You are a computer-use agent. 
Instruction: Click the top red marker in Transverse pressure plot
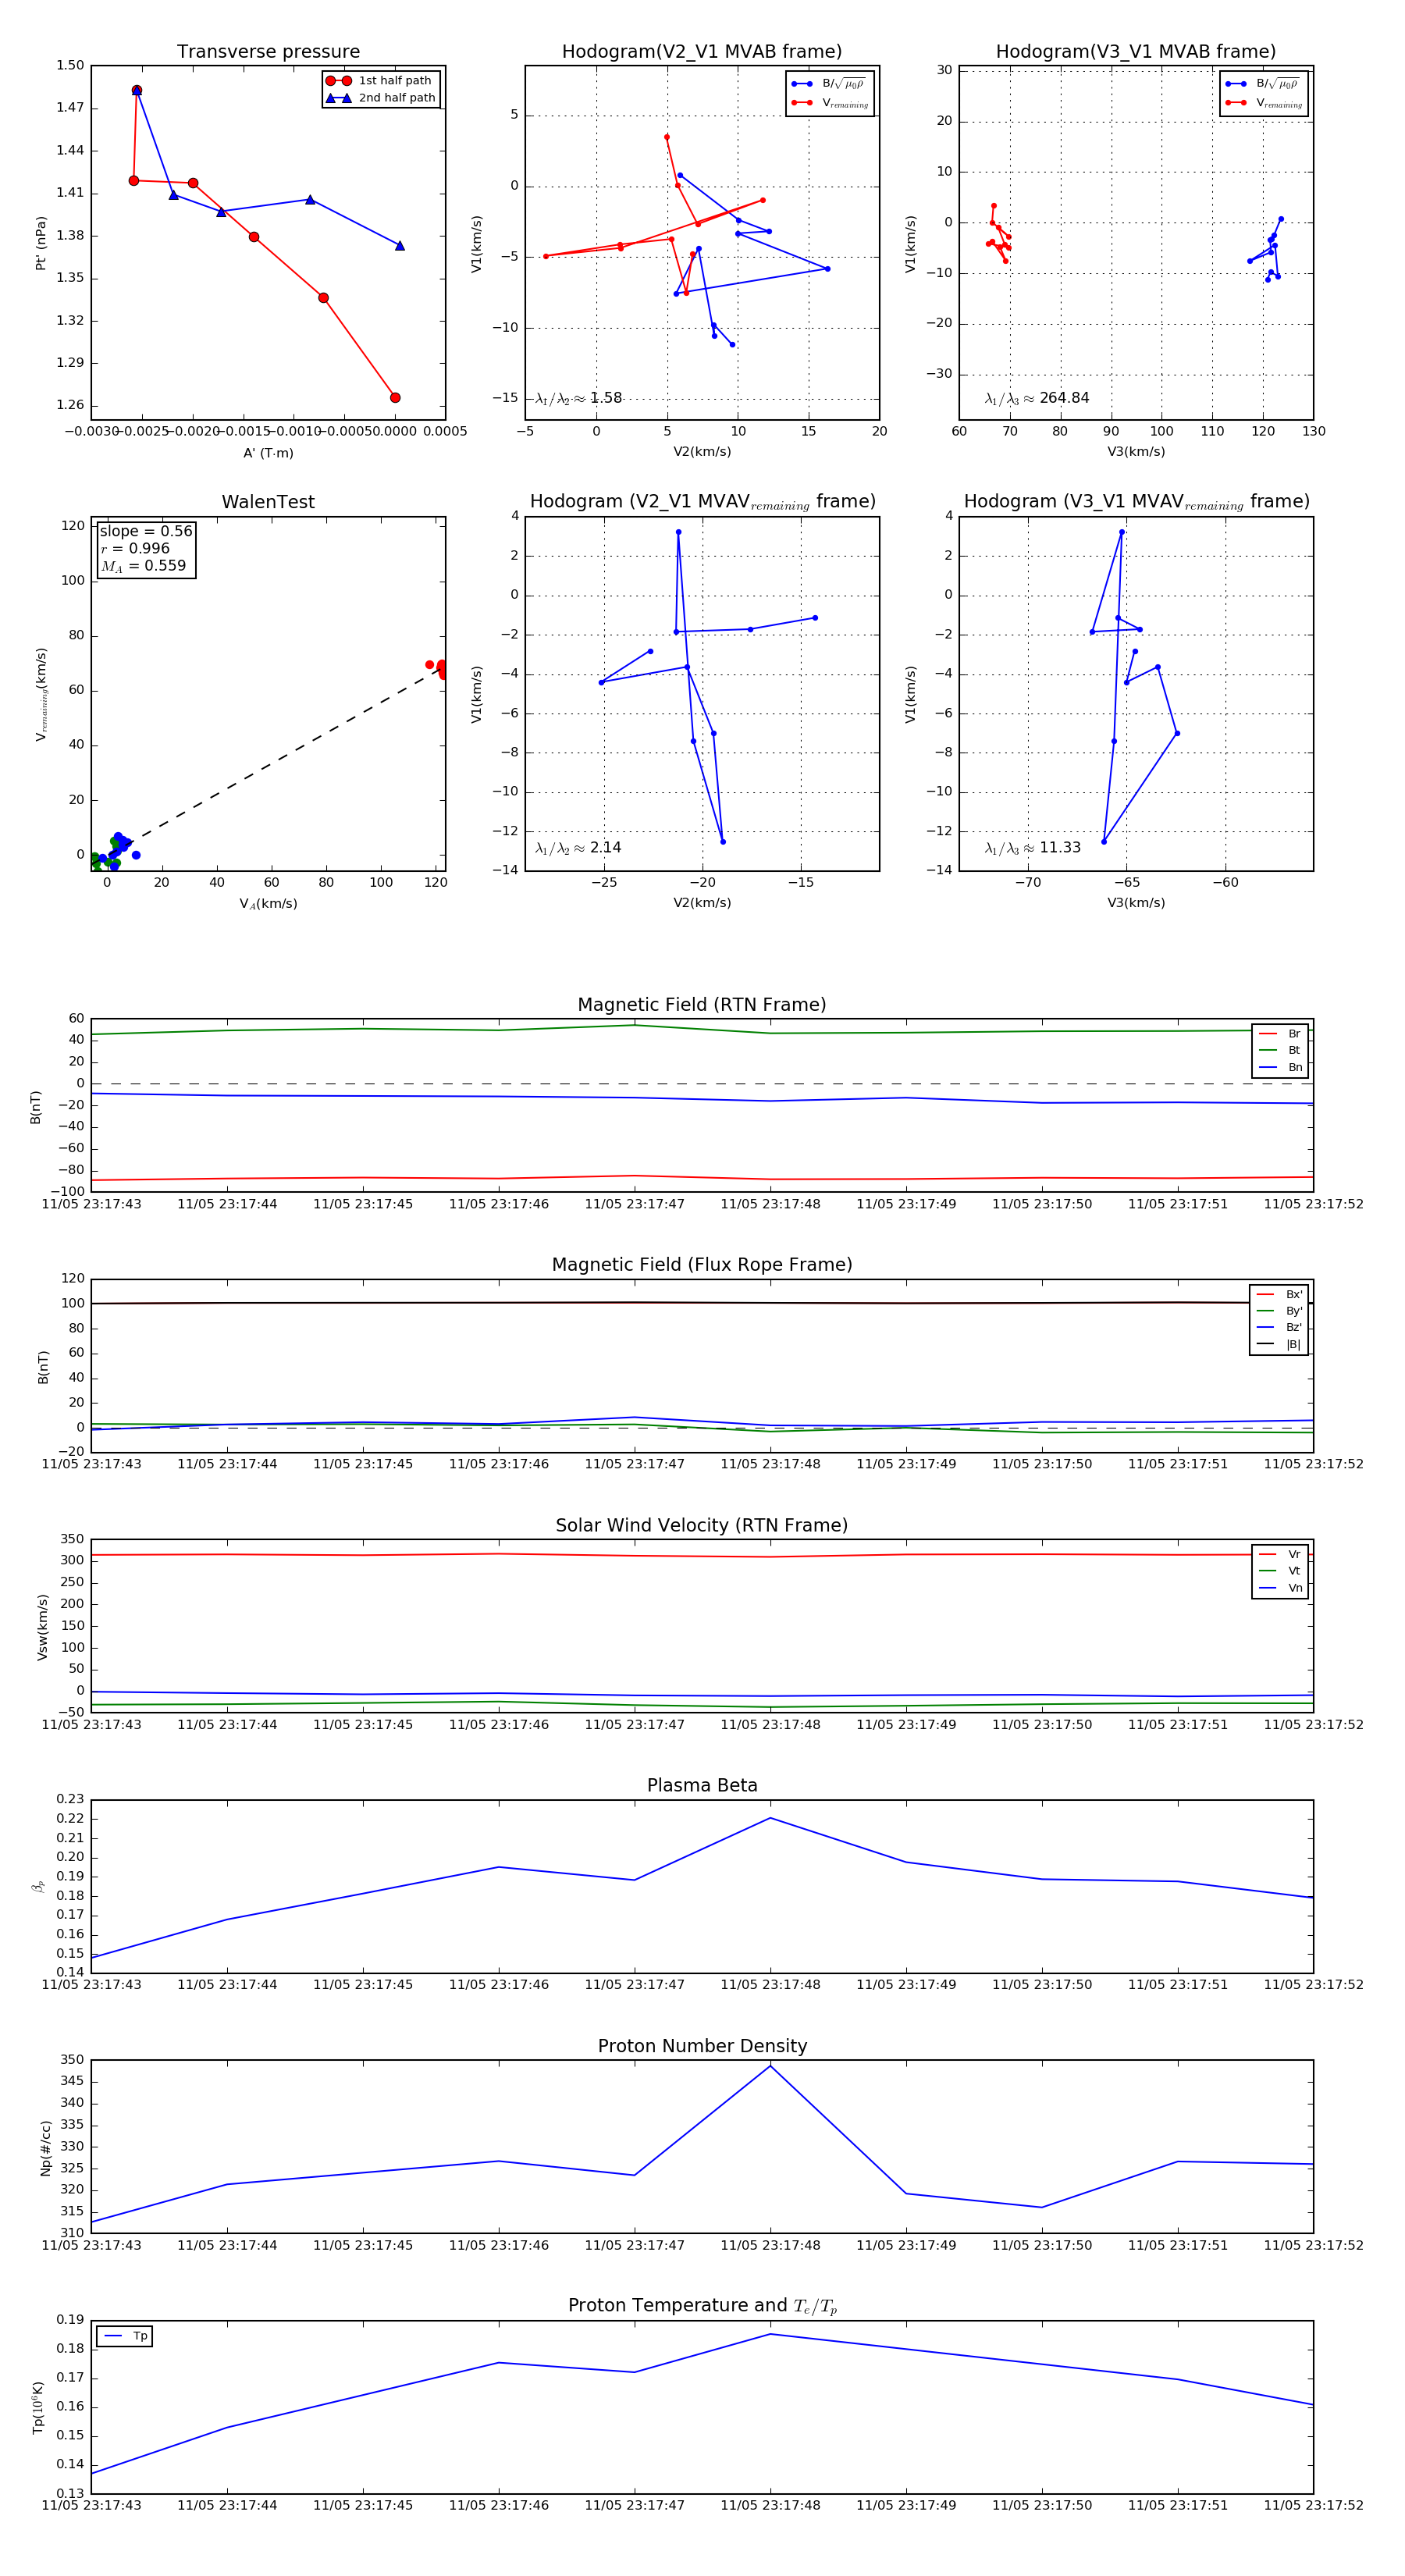pyautogui.click(x=137, y=90)
